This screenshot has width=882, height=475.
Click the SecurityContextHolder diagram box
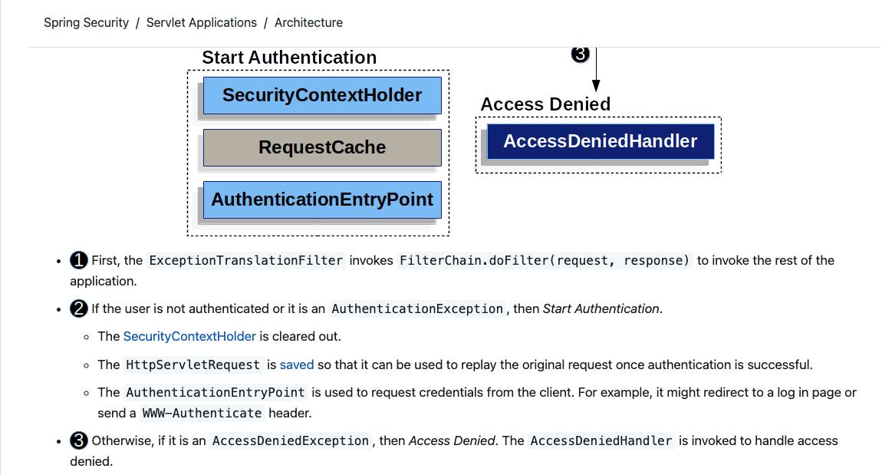tap(322, 96)
